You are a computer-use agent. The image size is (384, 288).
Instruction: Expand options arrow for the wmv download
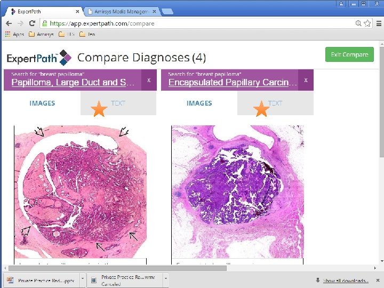click(166, 279)
